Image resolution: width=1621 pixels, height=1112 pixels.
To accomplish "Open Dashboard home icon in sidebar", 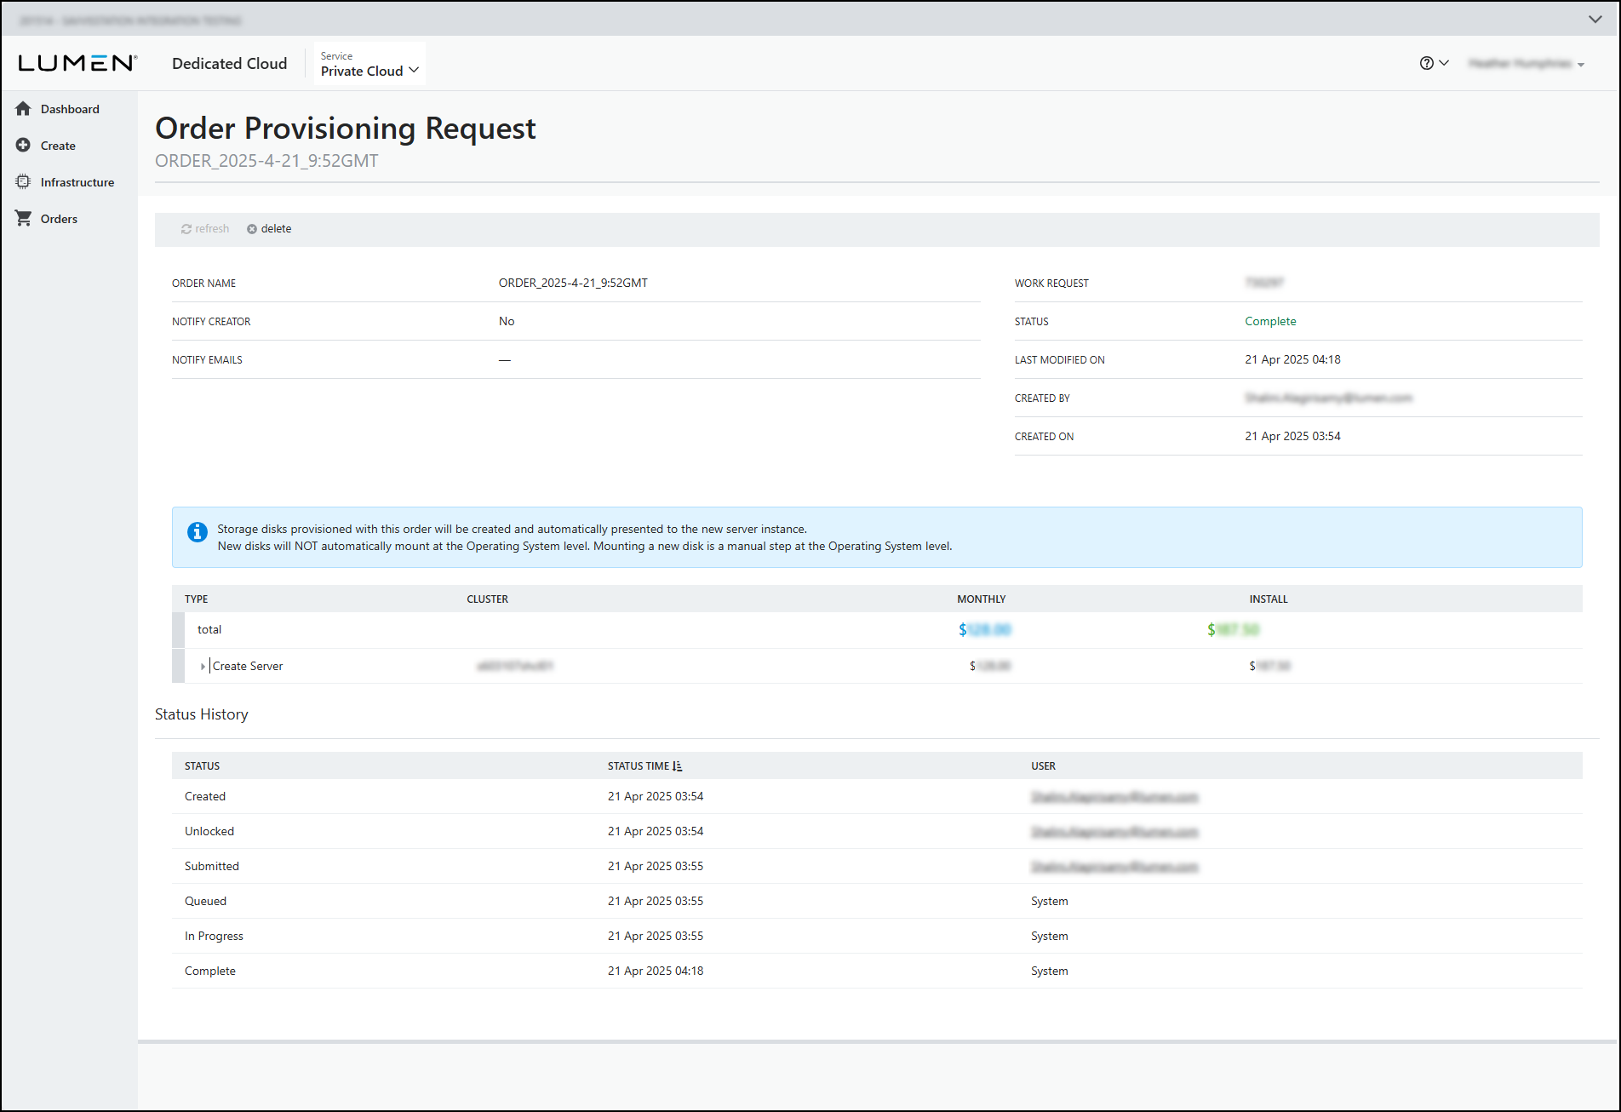I will [23, 108].
